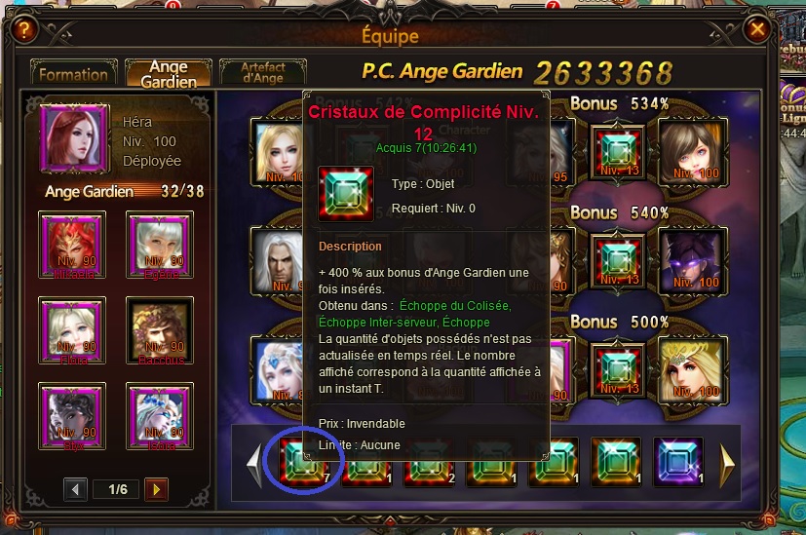Choose the Egérie angel portrait
Screen dimensions: 806x535
coord(160,245)
